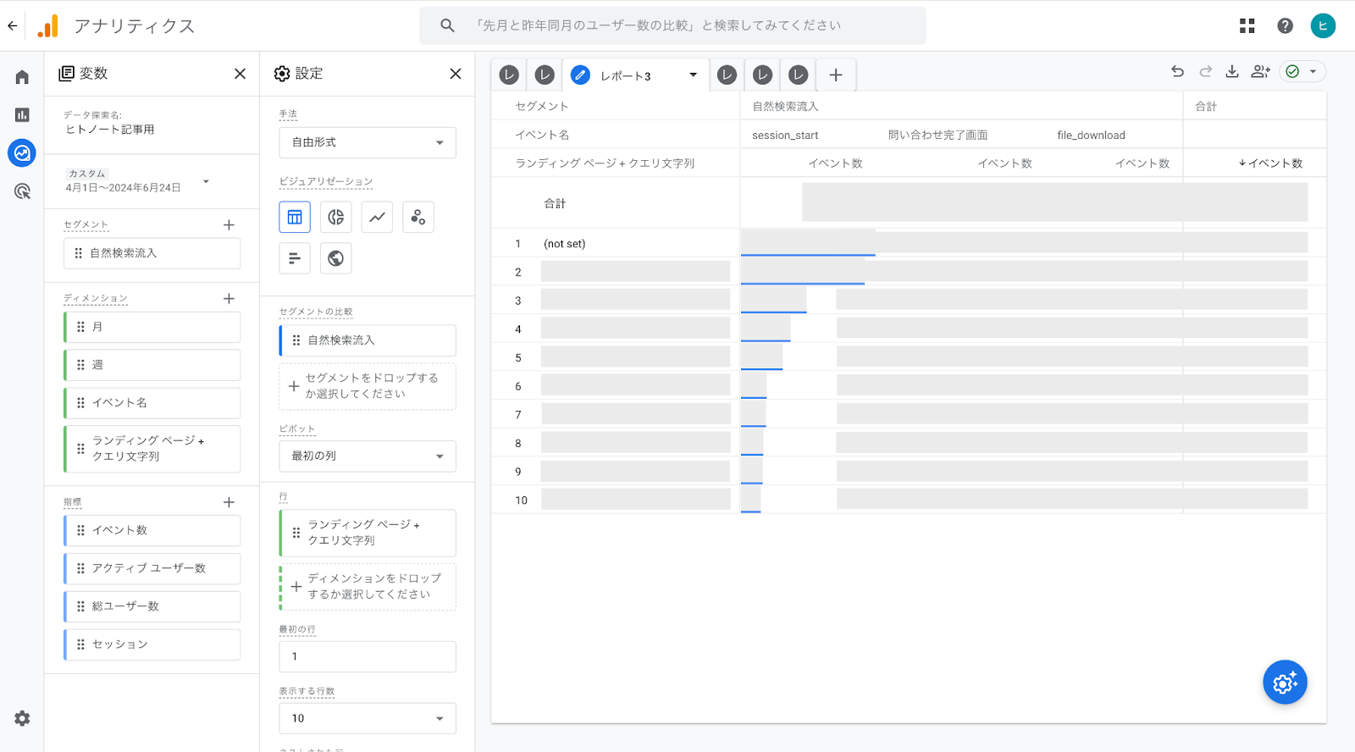
Task: Open Reports from the sidebar bar-chart icon
Action: [22, 114]
